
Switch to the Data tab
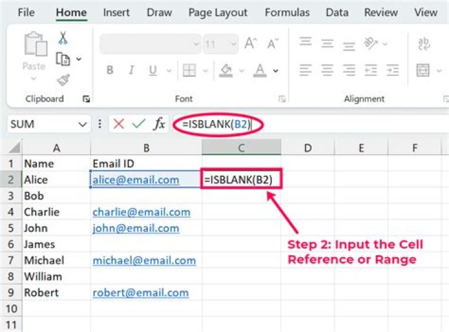click(x=337, y=12)
